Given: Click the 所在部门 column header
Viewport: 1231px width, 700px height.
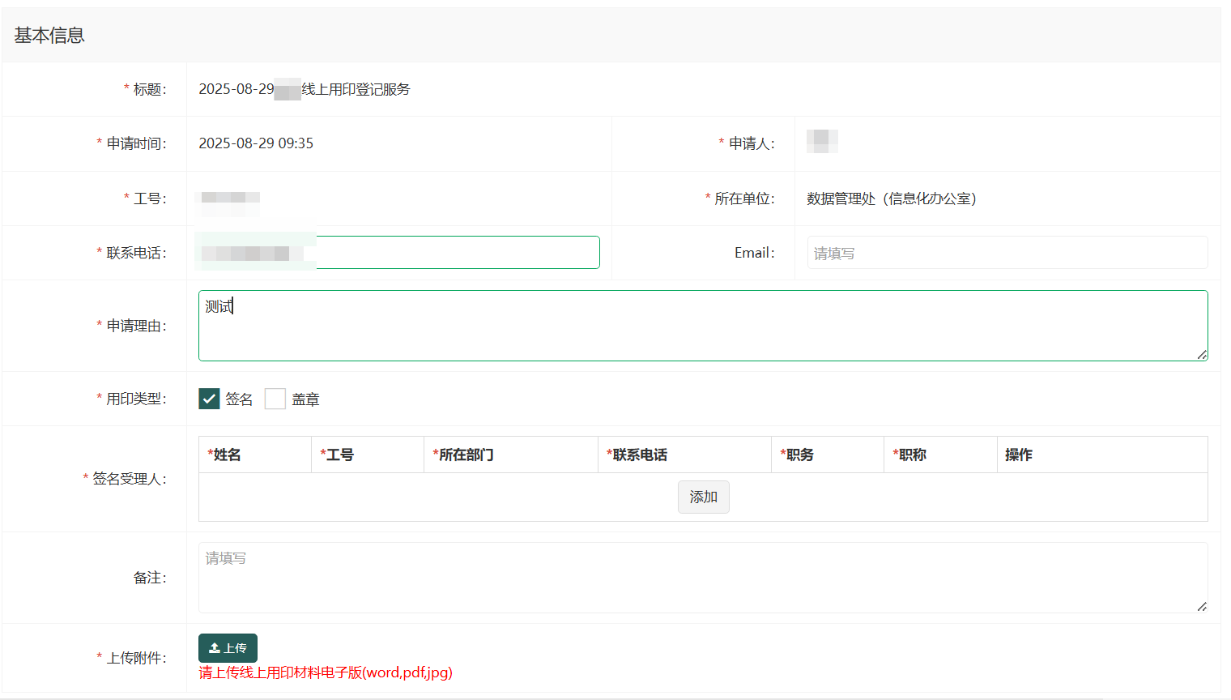Looking at the screenshot, I should 463,455.
